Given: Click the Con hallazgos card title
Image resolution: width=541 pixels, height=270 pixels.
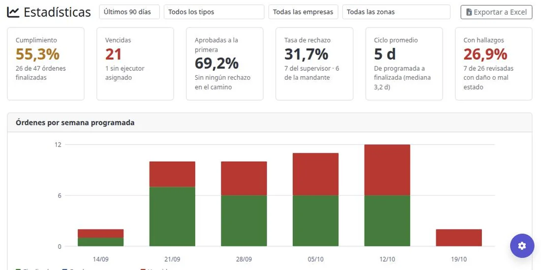Looking at the screenshot, I should coord(484,40).
